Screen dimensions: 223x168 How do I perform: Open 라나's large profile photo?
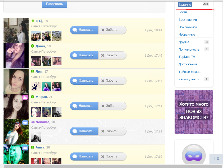[16, 31]
